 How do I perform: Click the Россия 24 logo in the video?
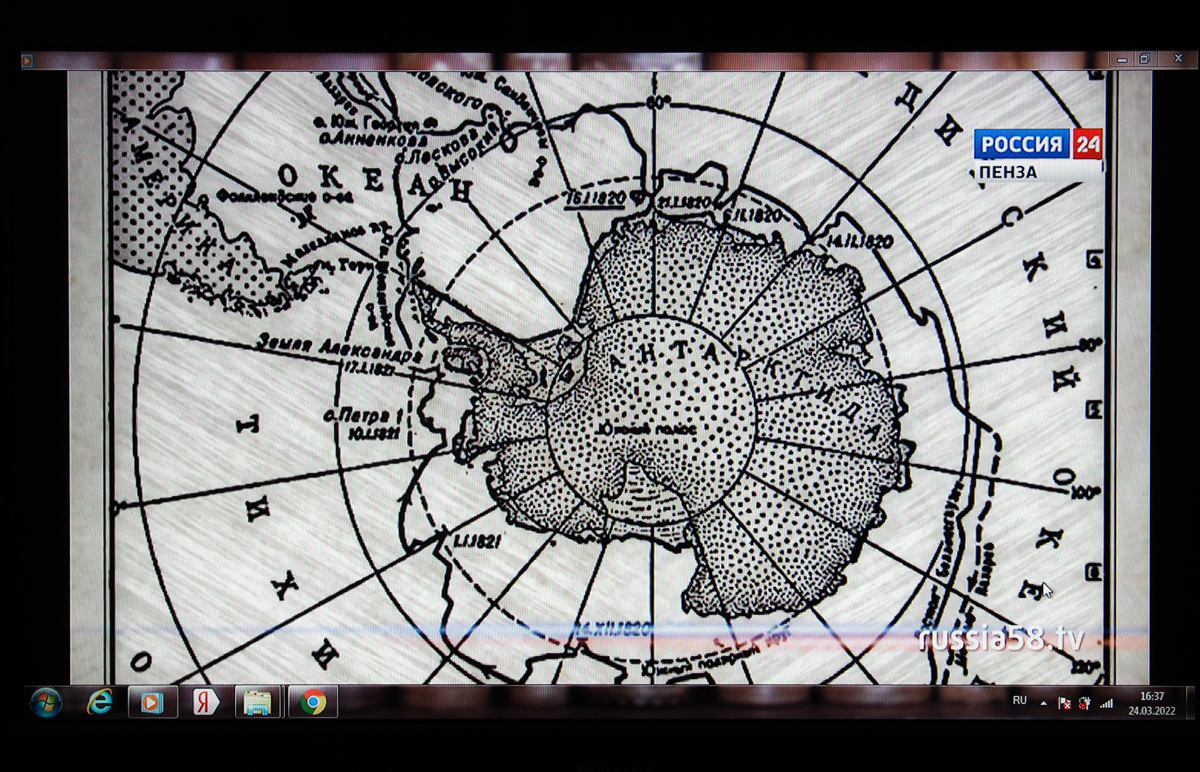(1037, 144)
